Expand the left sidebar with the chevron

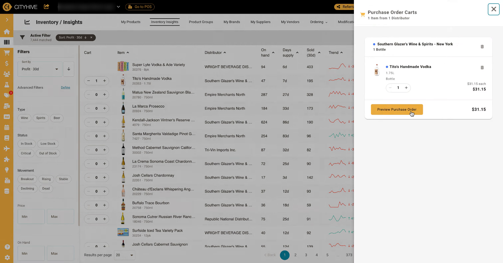pyautogui.click(x=7, y=20)
